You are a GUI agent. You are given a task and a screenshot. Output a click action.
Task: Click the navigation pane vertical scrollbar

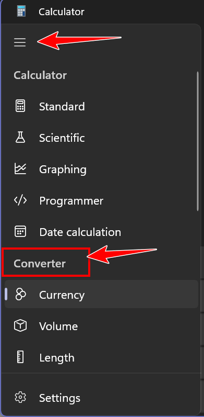[x=198, y=141]
